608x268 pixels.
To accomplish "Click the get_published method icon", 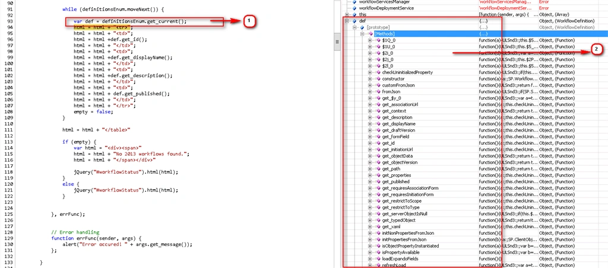I will tap(378, 181).
